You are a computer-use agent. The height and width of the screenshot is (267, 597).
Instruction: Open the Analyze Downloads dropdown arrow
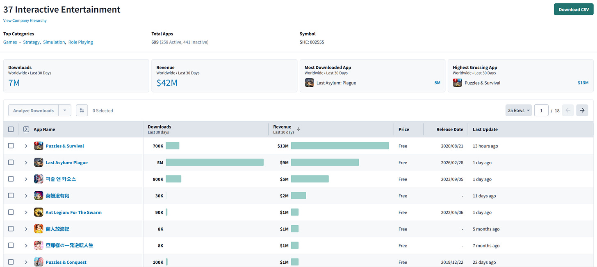(65, 111)
